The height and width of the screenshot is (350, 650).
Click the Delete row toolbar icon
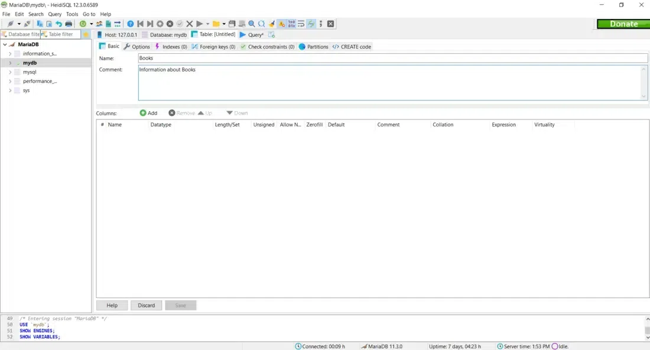(x=170, y=24)
